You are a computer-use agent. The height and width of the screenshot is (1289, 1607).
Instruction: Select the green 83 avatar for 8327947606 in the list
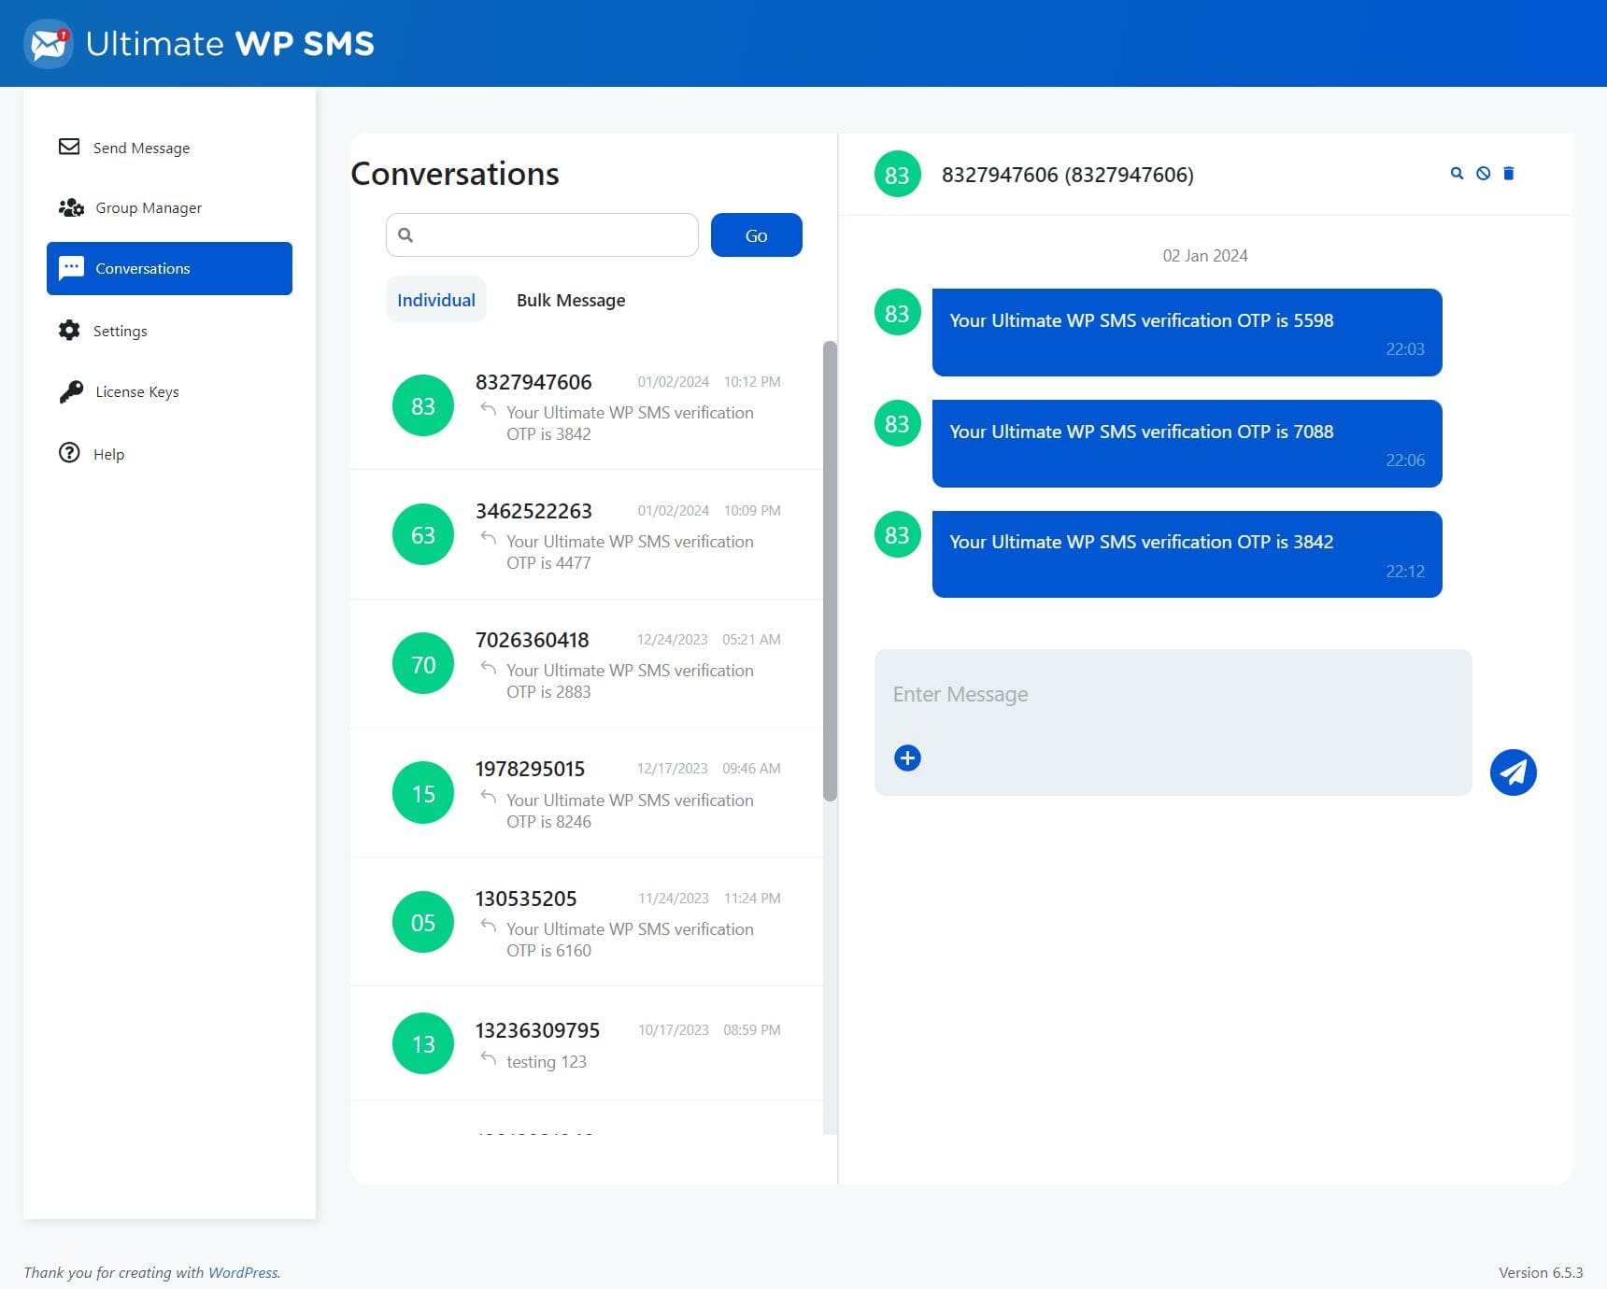click(423, 406)
